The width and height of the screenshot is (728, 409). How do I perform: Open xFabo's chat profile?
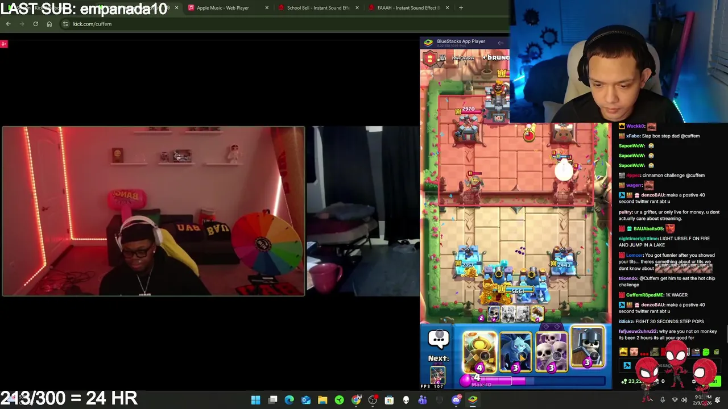(632, 136)
